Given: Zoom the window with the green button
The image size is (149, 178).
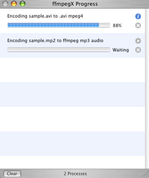Looking at the screenshot, I should [23, 4].
